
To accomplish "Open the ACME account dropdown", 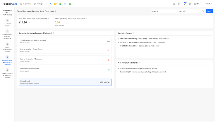I will tap(209, 4).
